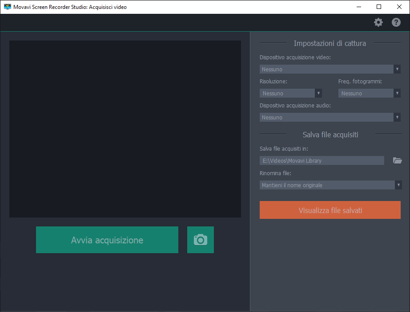This screenshot has height=312, width=410.
Task: Click the Visualizza file salvati button
Action: click(x=330, y=210)
